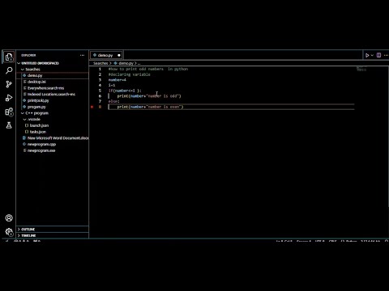389x291 pixels.
Task: Open the Source Control view
Action: click(9, 84)
